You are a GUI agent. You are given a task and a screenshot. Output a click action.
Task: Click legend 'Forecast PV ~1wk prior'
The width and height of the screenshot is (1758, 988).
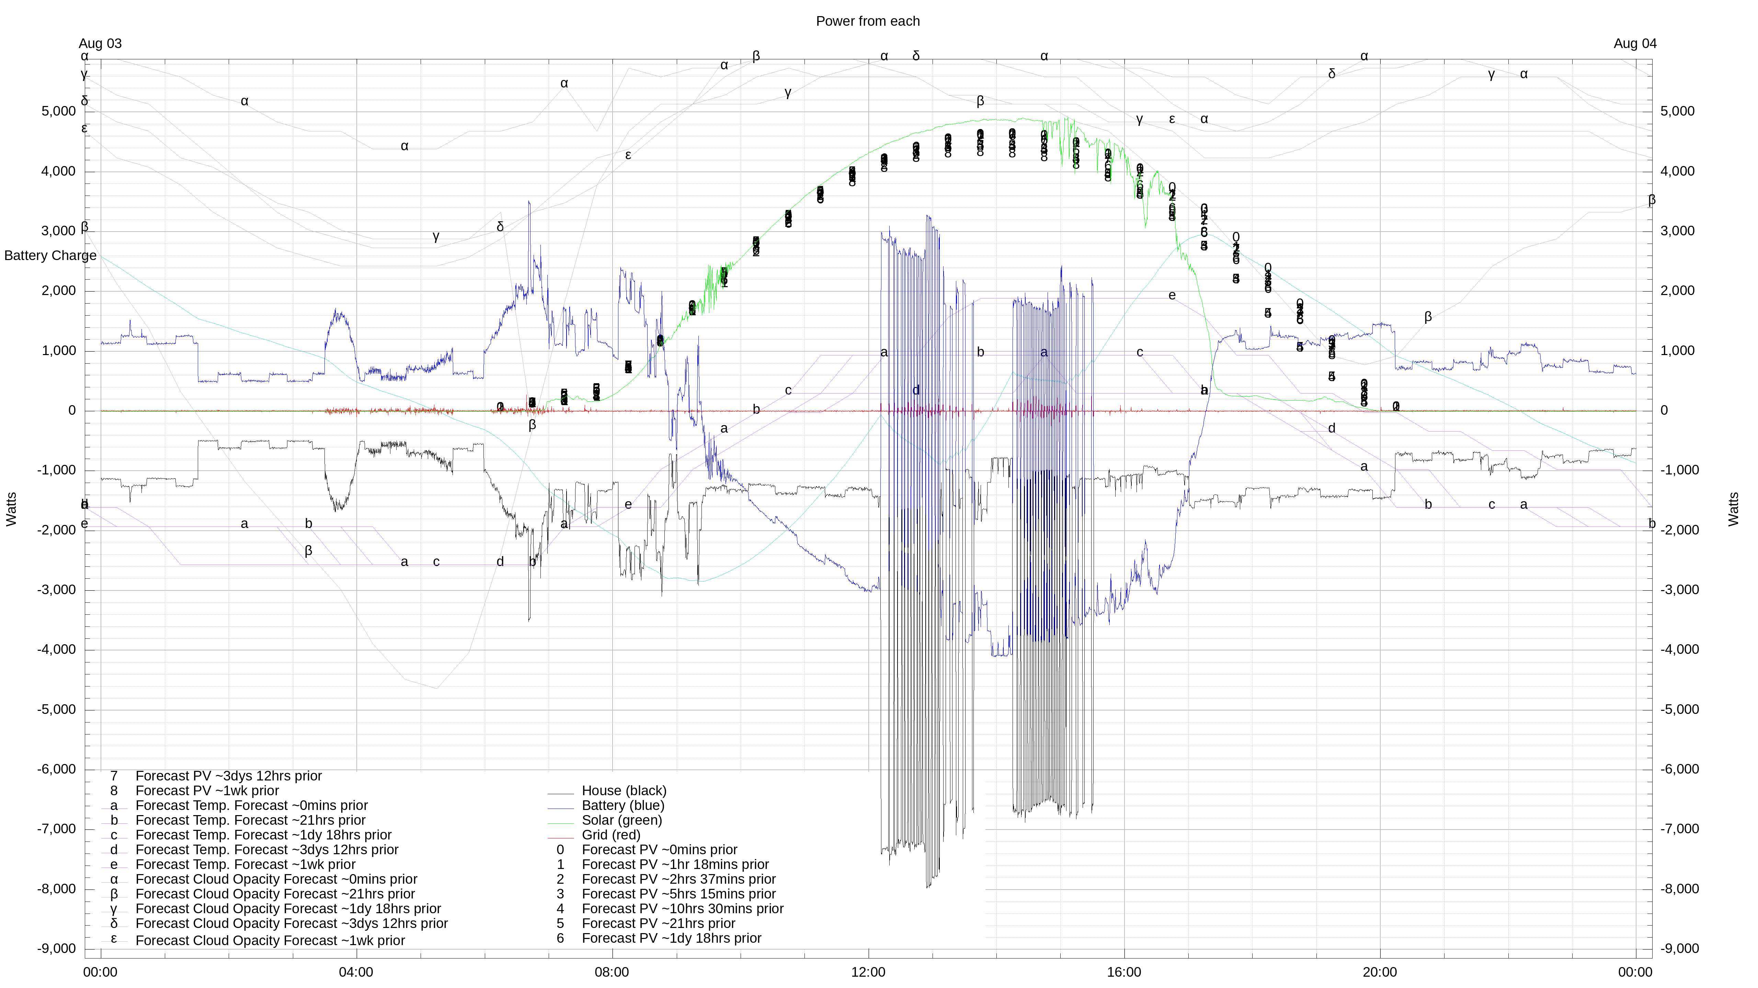207,791
